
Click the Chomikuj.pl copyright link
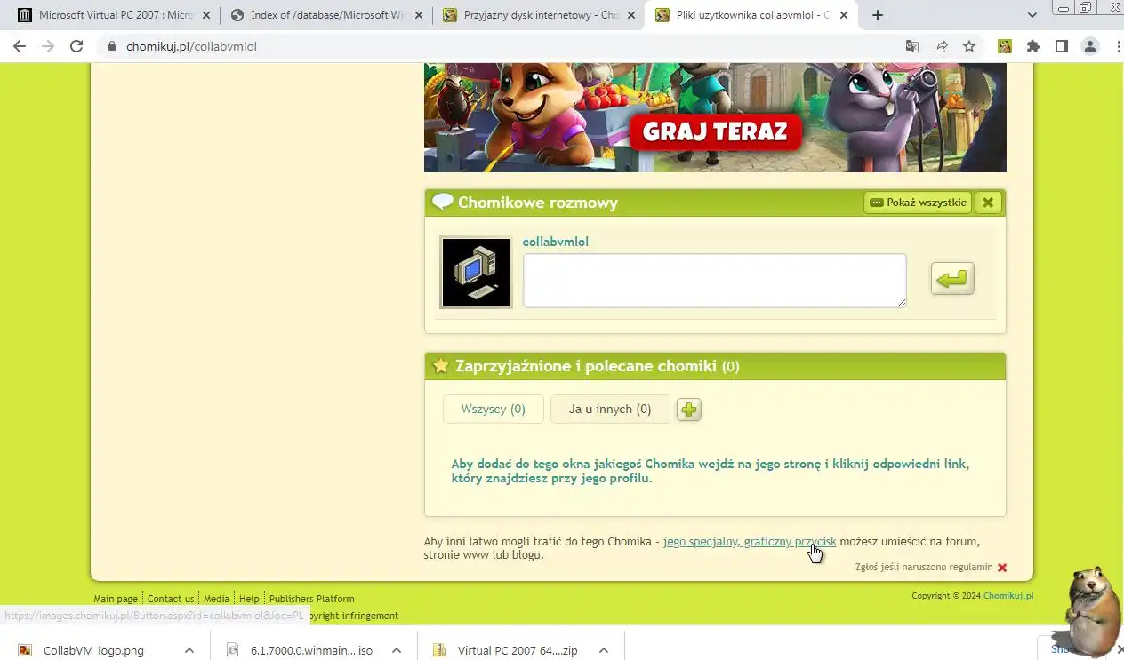pyautogui.click(x=1008, y=596)
